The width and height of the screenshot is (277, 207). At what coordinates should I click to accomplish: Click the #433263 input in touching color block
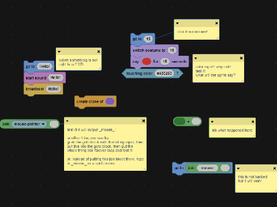[x=164, y=73]
